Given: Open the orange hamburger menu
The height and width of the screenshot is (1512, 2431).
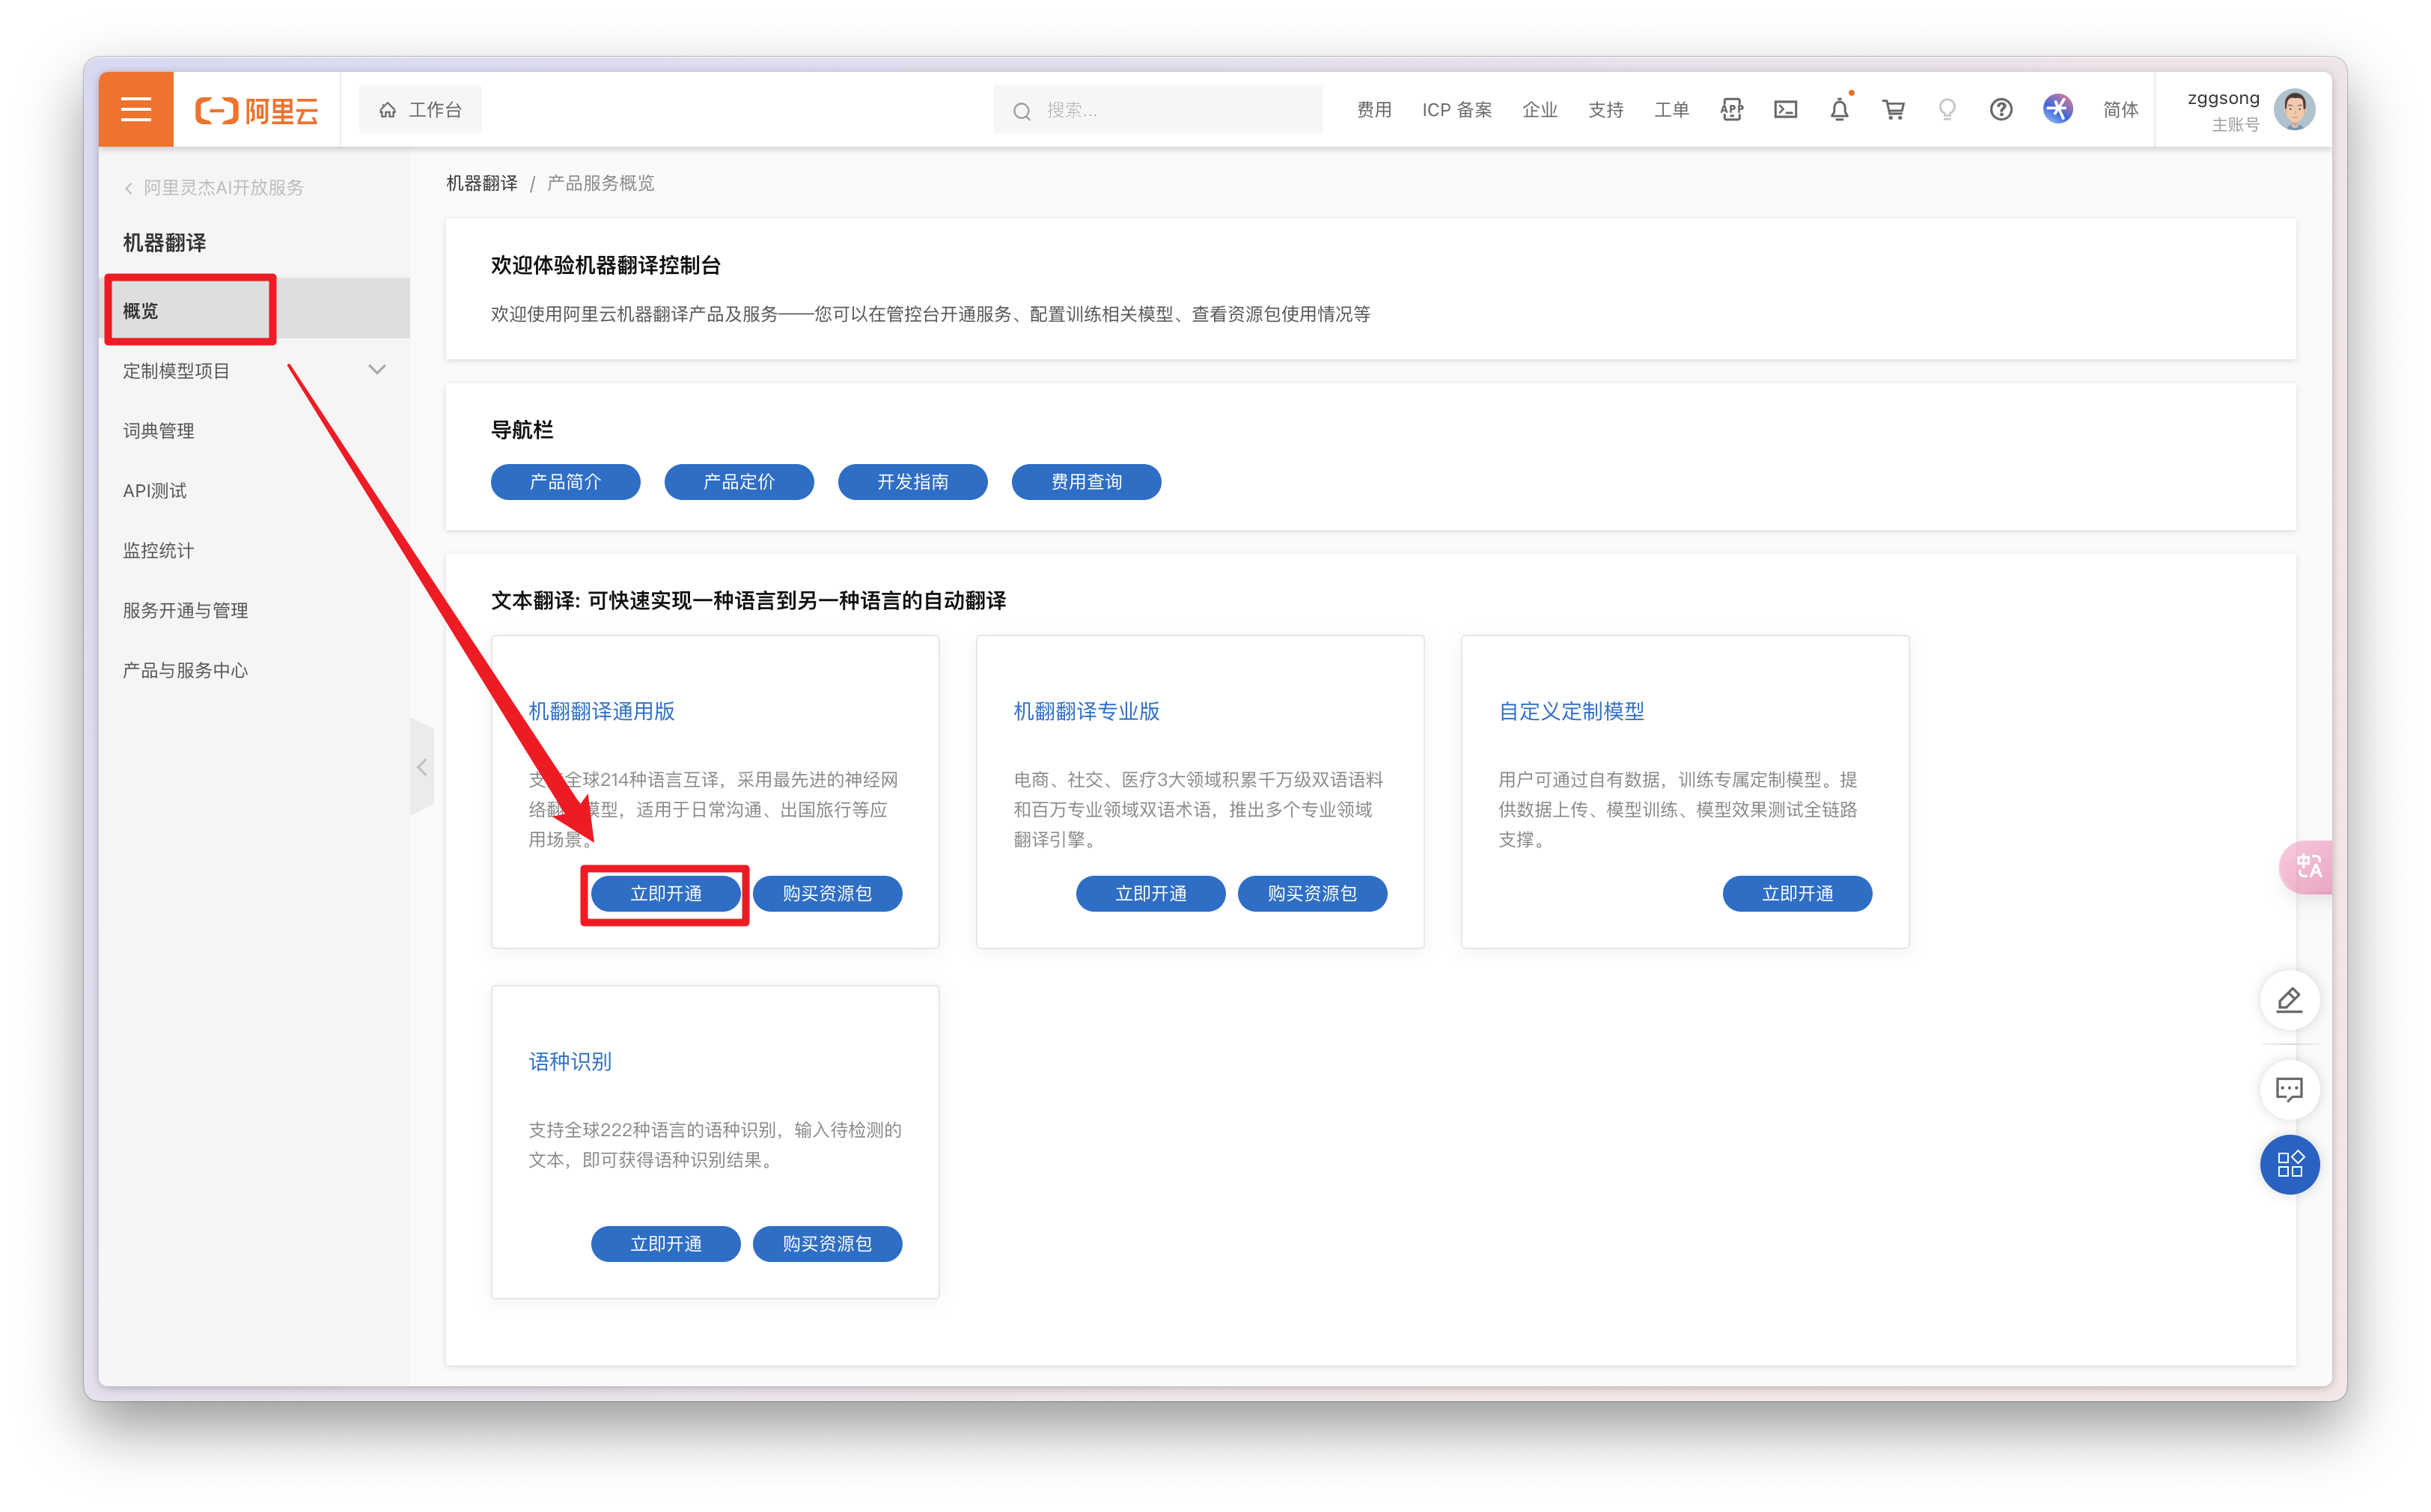Looking at the screenshot, I should pyautogui.click(x=136, y=109).
